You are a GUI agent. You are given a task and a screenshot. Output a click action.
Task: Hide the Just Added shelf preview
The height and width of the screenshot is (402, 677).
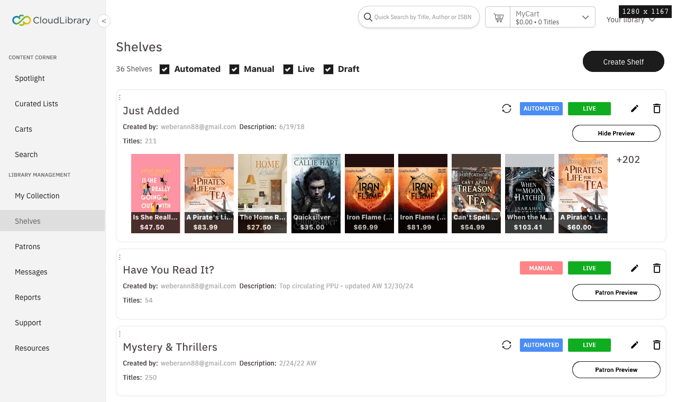pyautogui.click(x=616, y=133)
